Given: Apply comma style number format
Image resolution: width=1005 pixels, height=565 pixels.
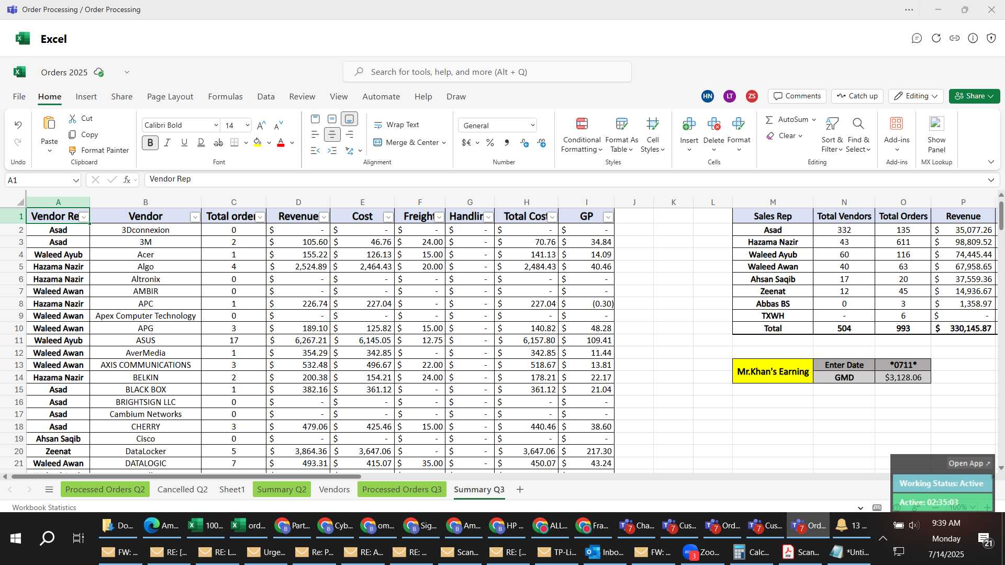Looking at the screenshot, I should 507,143.
